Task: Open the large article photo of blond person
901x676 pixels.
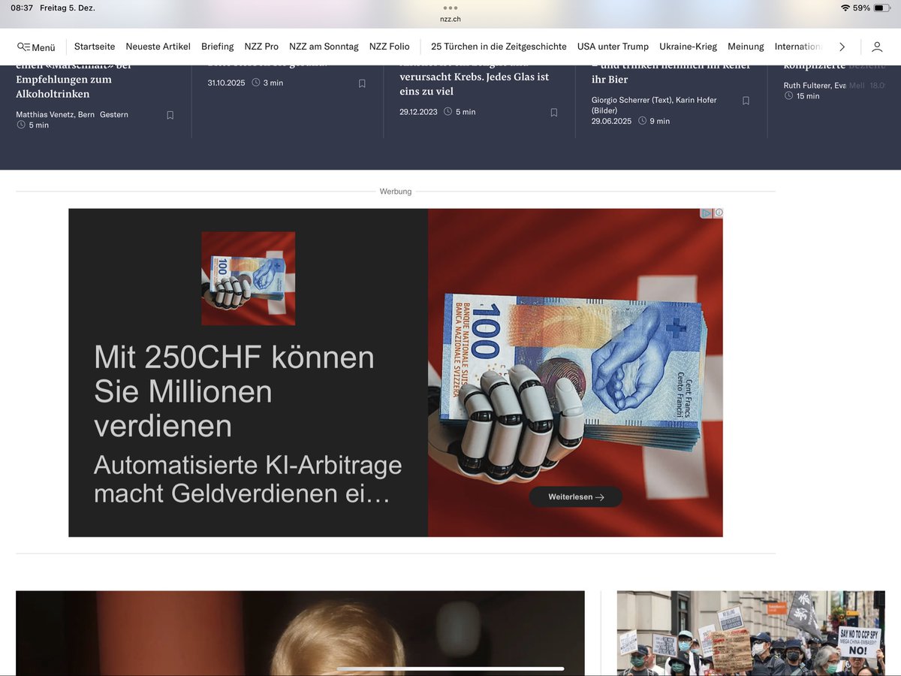Action: [x=300, y=633]
